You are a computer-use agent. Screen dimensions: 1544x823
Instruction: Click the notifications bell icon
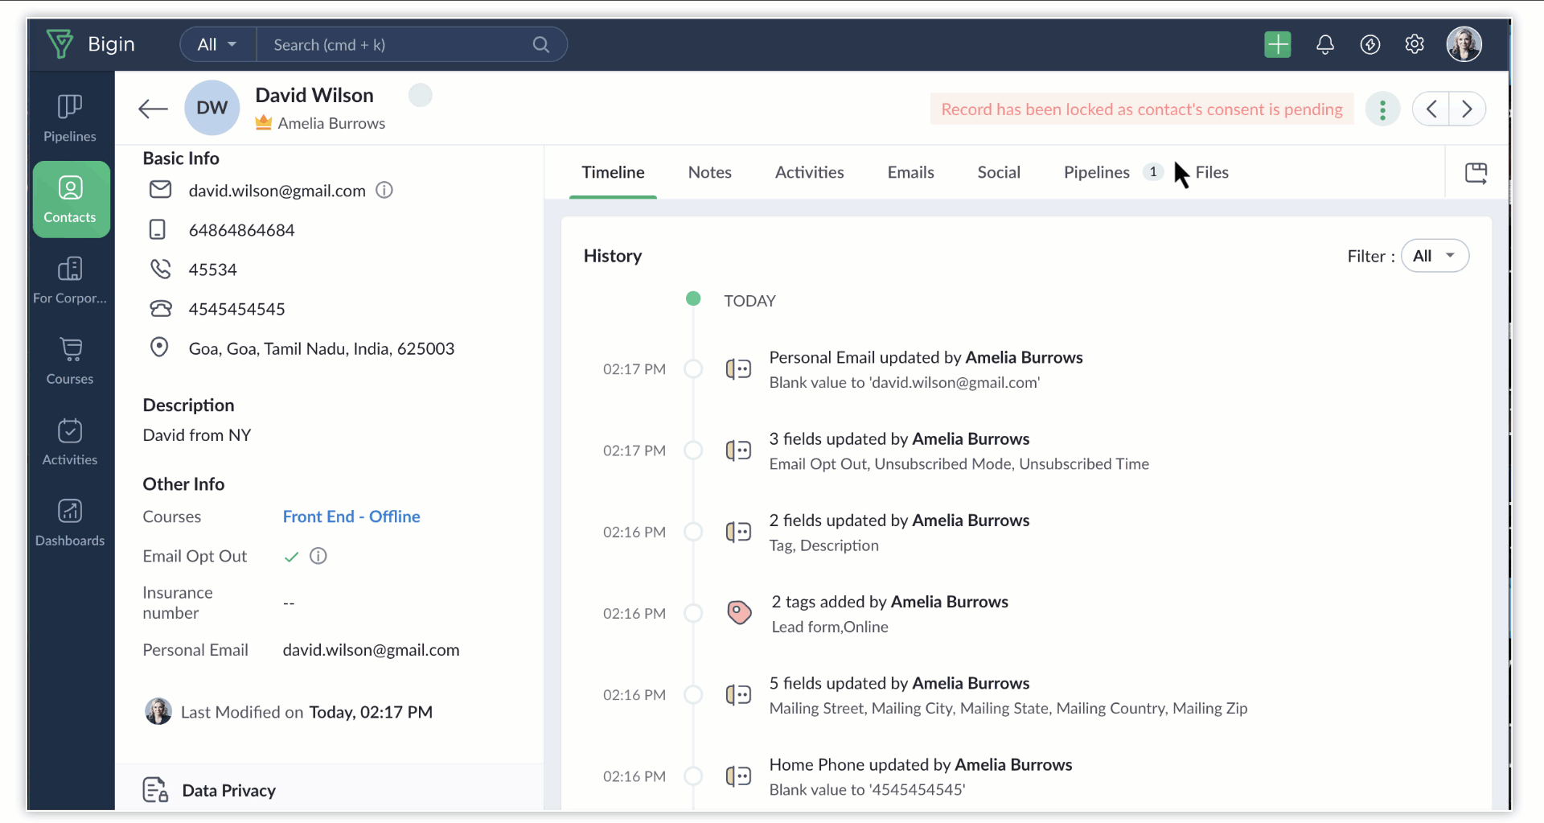(x=1324, y=44)
